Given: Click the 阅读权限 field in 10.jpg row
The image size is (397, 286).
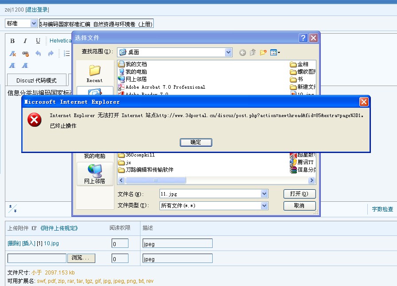Looking at the screenshot, I should (x=120, y=243).
